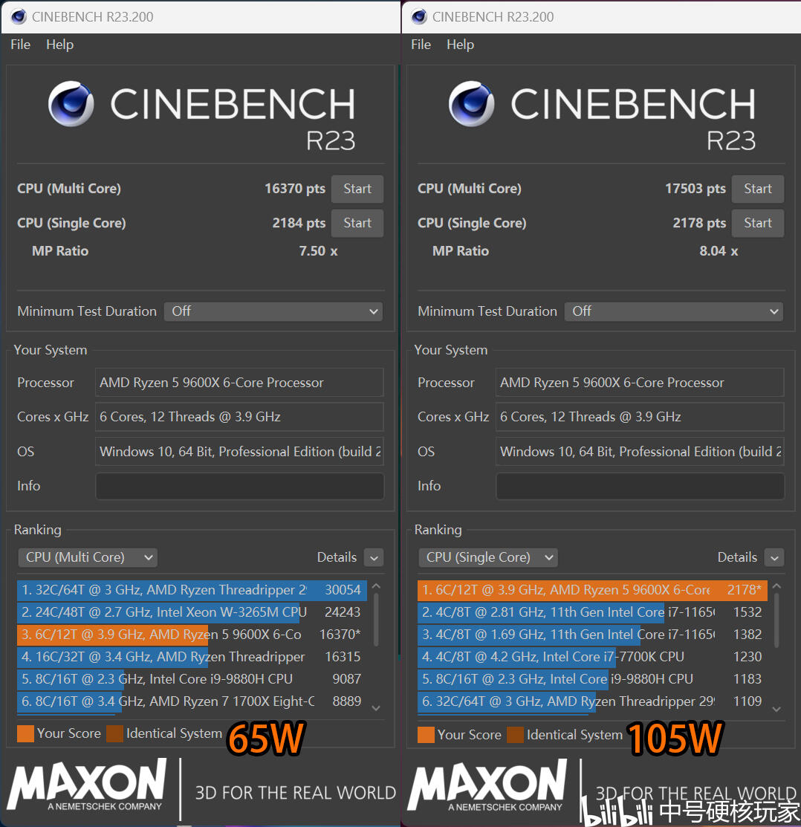Image resolution: width=801 pixels, height=827 pixels.
Task: Start Multi Core test in right window
Action: pyautogui.click(x=758, y=189)
